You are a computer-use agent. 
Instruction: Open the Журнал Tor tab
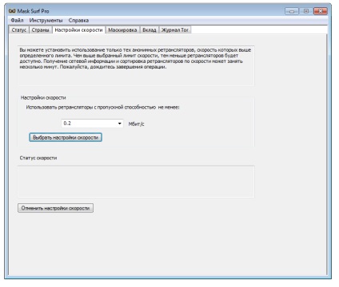tap(175, 30)
